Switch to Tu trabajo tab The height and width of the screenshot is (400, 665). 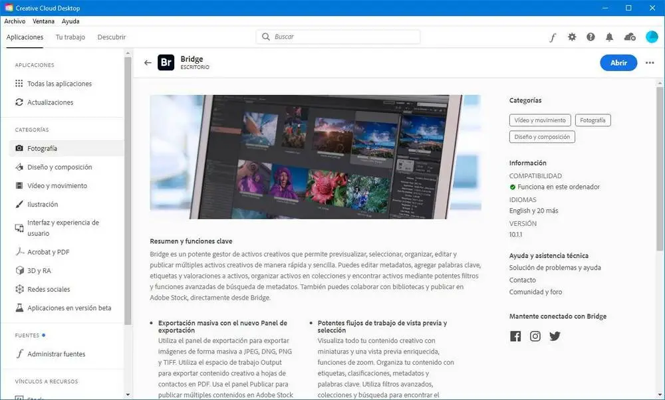70,37
